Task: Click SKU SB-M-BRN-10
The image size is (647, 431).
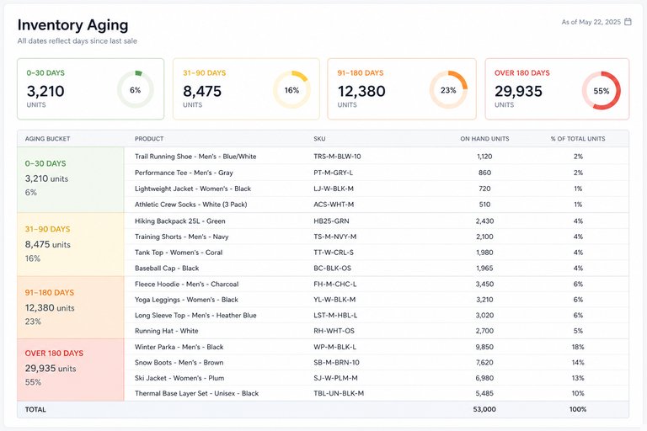Action: click(336, 363)
